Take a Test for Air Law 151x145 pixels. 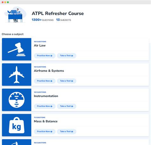pyautogui.click(x=67, y=56)
